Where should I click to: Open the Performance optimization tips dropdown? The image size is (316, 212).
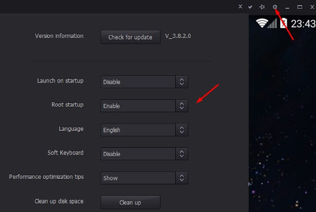click(144, 178)
